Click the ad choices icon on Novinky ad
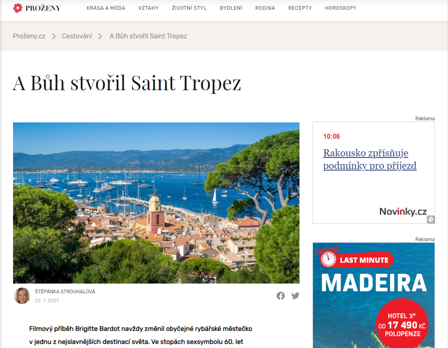Screen dimensions: 448x348 click(x=431, y=219)
